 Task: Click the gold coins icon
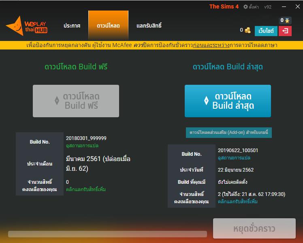coord(248,30)
